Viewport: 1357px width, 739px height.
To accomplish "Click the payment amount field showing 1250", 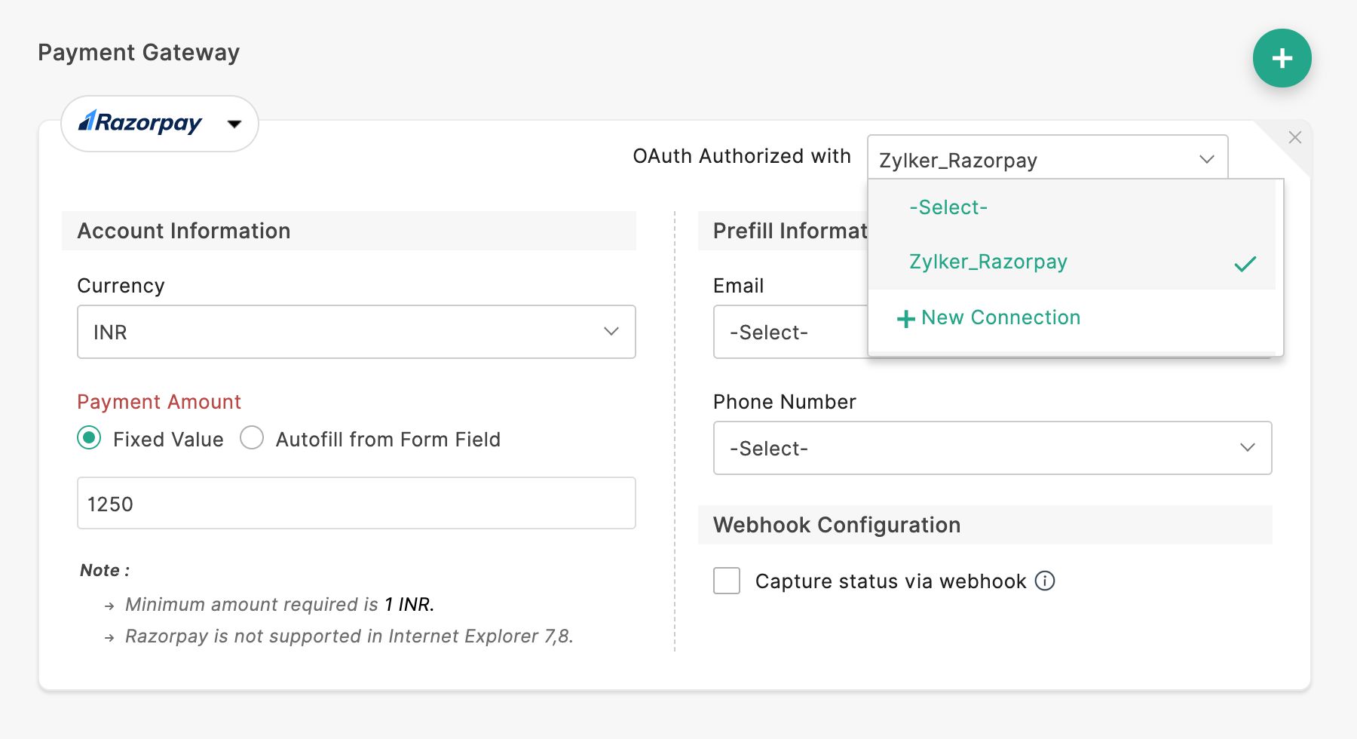I will tap(356, 503).
